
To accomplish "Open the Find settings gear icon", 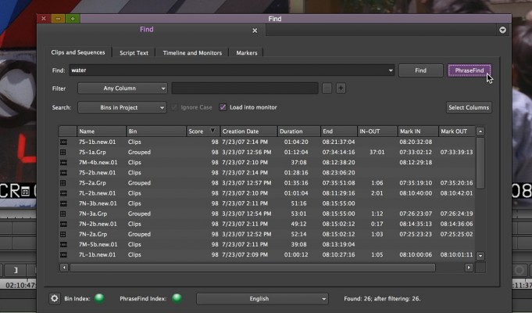I will [55, 298].
